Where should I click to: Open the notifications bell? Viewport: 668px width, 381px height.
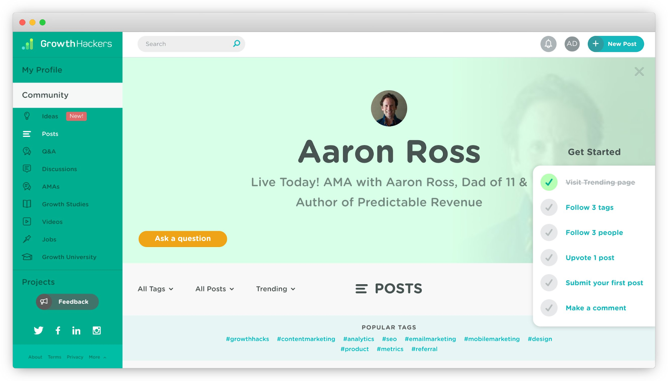(x=548, y=44)
